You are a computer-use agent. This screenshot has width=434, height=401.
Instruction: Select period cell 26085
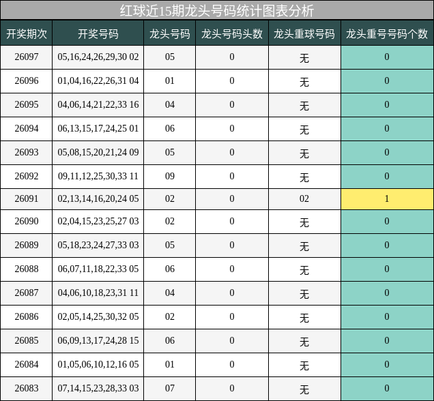(x=27, y=341)
